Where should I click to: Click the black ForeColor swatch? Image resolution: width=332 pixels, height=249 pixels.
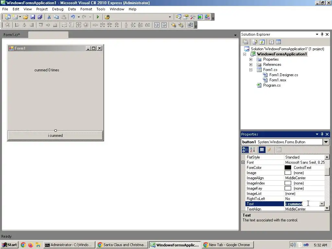coord(288,168)
